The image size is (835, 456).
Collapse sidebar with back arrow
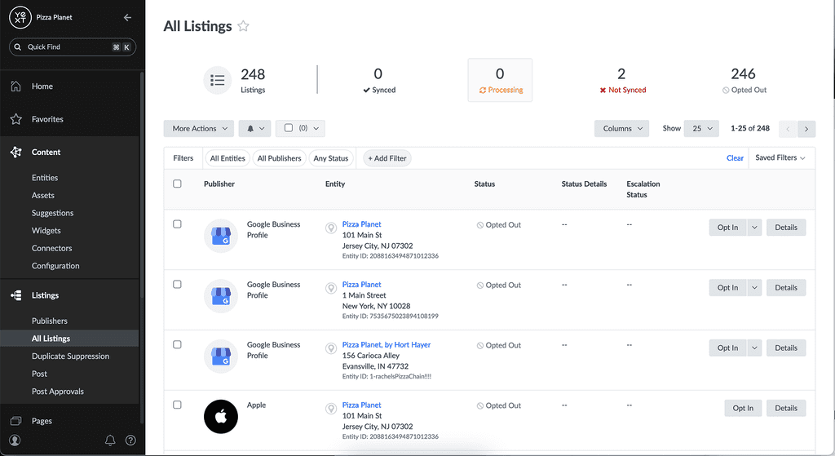coord(127,18)
